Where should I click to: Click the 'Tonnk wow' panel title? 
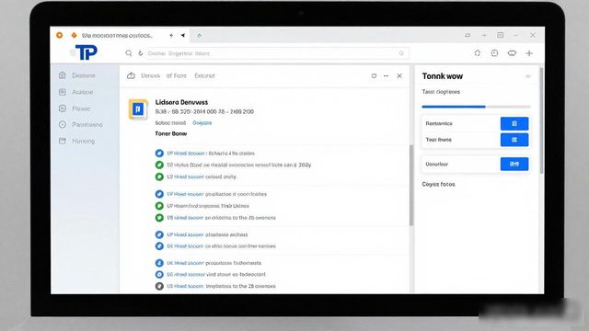442,76
